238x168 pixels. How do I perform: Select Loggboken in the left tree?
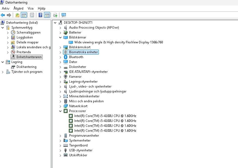point(25,37)
